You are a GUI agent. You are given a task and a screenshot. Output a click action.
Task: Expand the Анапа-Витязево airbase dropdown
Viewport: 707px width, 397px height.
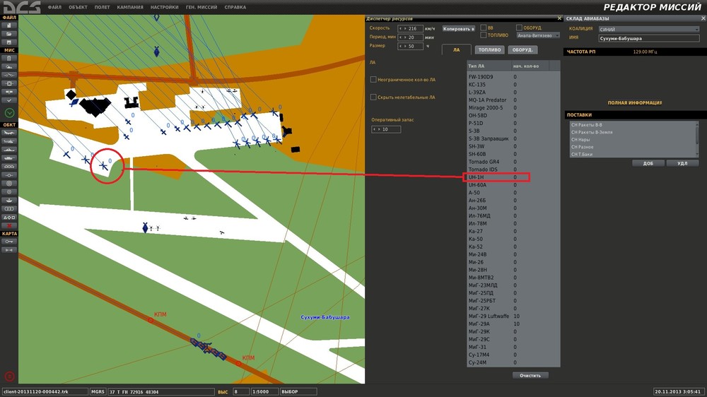[537, 35]
